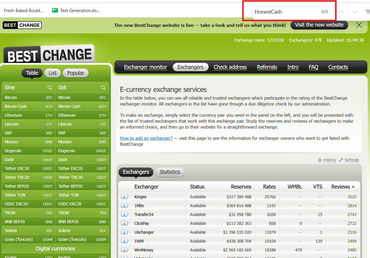Open Check address in the navigation menu
Viewport: 370px width, 258px height.
pyautogui.click(x=230, y=67)
